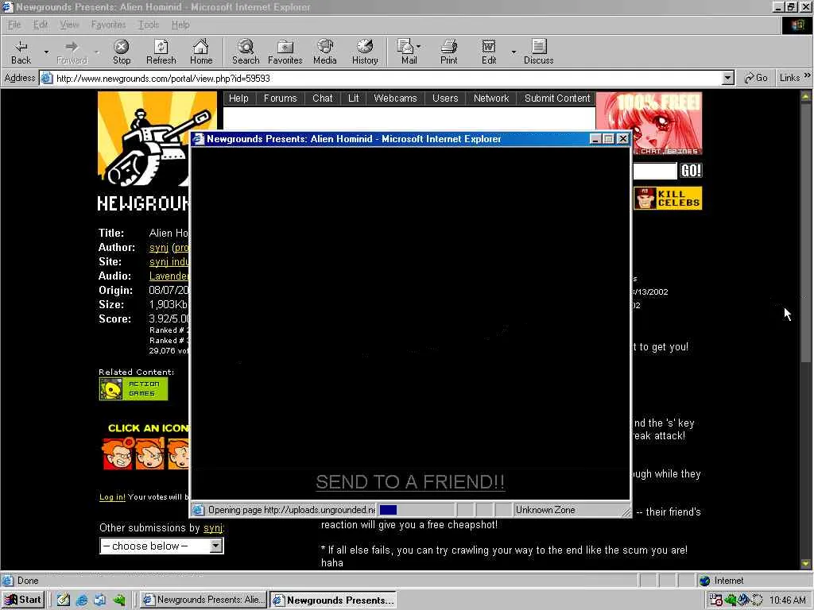Expand the Links toolbar chevron
The image size is (814, 610).
(x=808, y=75)
